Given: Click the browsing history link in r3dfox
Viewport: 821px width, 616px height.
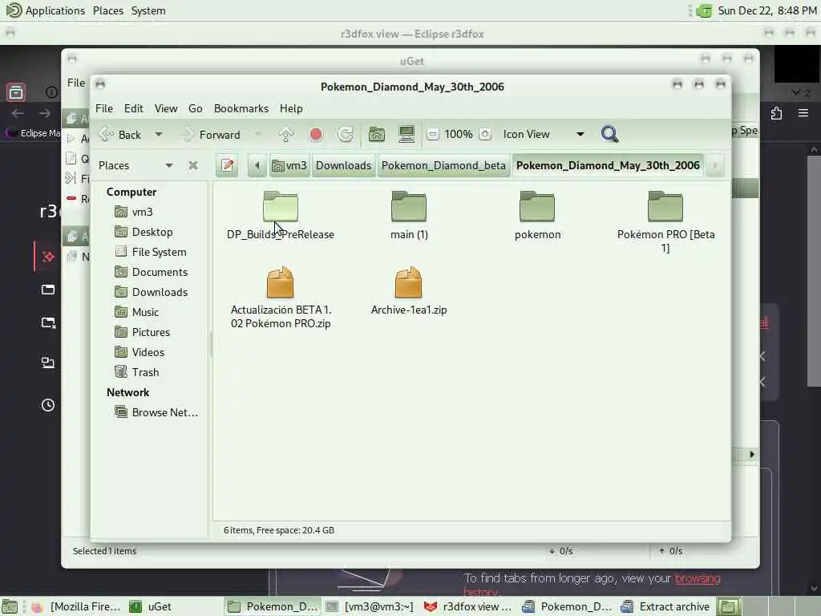Looking at the screenshot, I should (x=698, y=579).
